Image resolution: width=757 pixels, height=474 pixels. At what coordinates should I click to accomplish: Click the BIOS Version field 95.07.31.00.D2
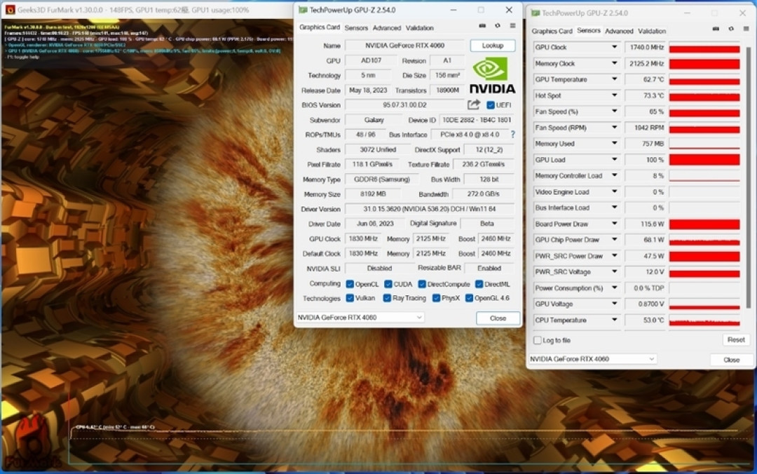point(404,105)
